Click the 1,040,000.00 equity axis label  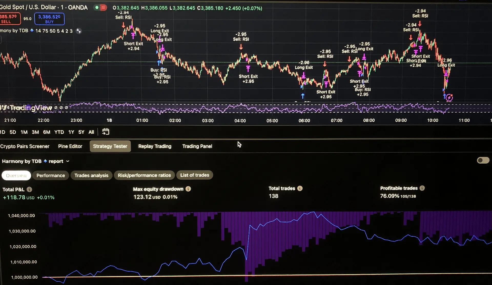coord(22,216)
